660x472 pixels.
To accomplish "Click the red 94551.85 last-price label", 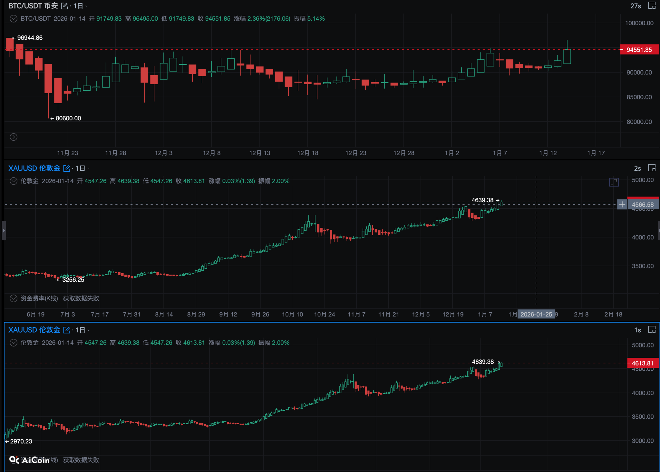I will coord(640,50).
